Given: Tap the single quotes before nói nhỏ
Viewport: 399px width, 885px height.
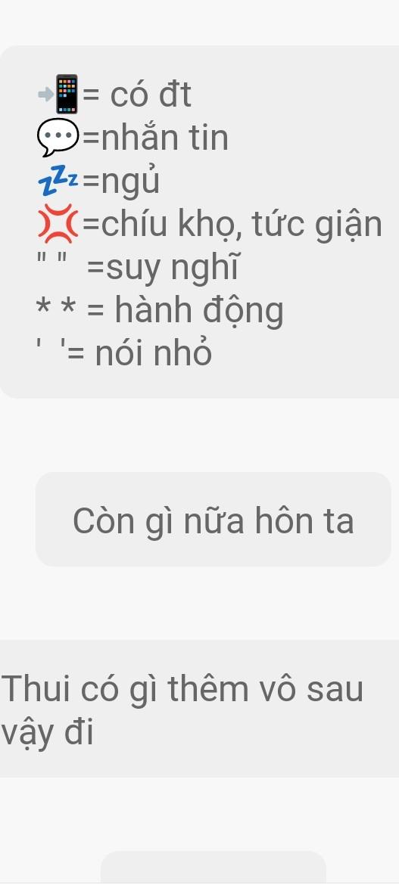Looking at the screenshot, I should pos(51,345).
